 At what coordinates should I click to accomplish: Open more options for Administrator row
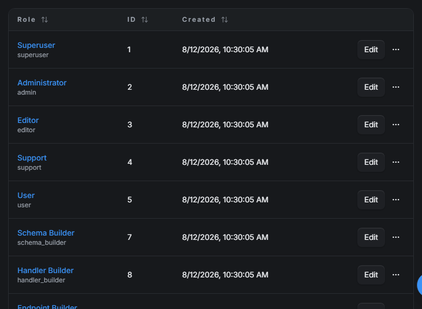[396, 87]
